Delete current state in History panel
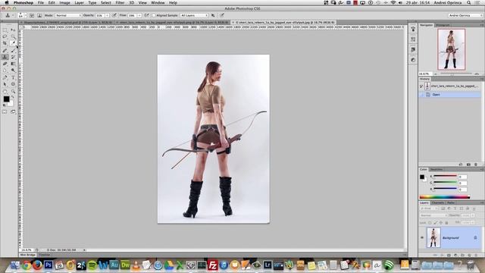 (x=476, y=165)
